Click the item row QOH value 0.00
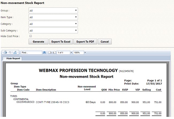 pos(103,102)
